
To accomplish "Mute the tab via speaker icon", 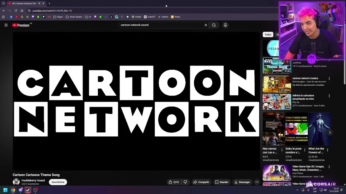I will (x=39, y=4).
